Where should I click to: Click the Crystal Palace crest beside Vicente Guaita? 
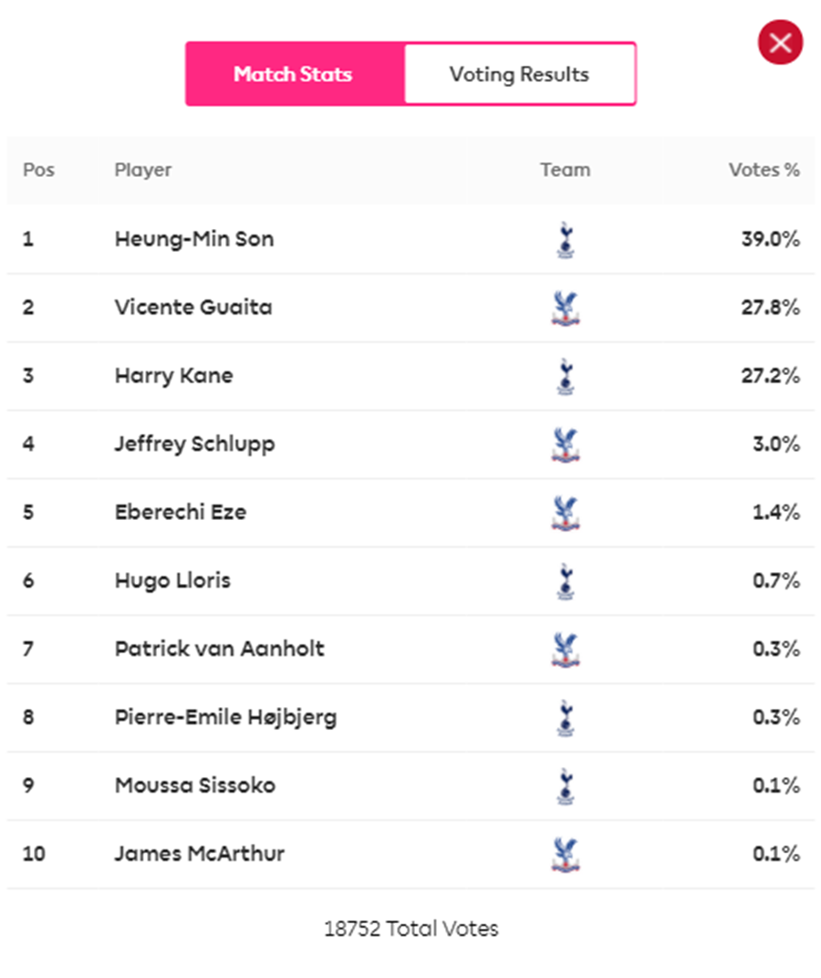[566, 308]
